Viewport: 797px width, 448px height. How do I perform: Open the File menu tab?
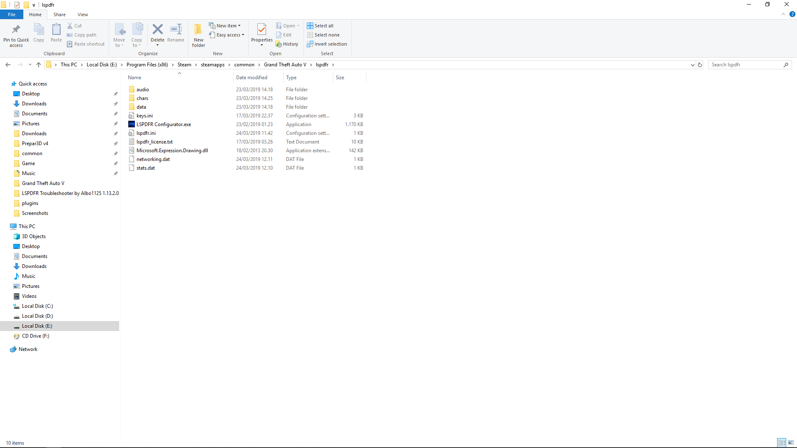tap(12, 15)
